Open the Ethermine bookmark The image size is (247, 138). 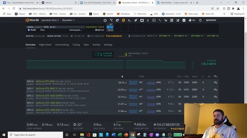point(140,14)
